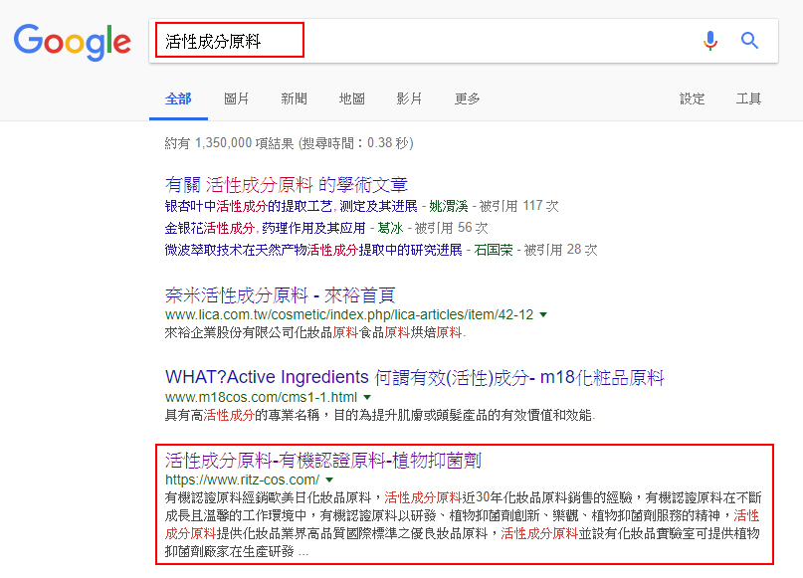Open article 银杏叶中活性成分的提取工艺
The image size is (803, 578).
[x=291, y=206]
